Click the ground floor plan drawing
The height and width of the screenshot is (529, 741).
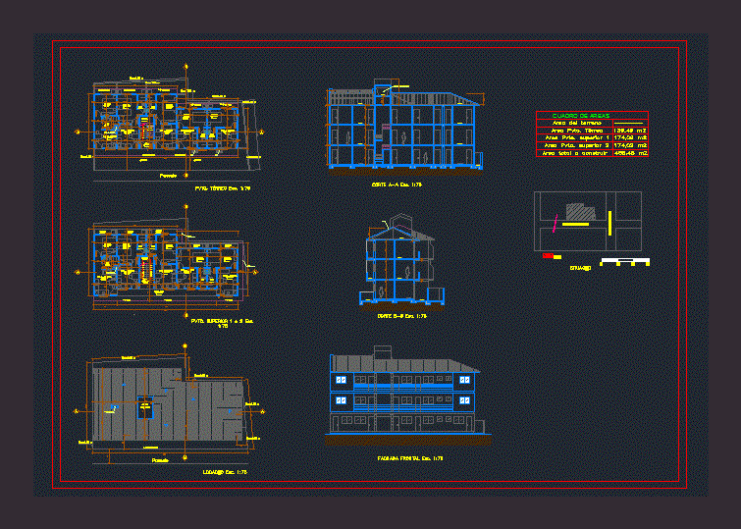(167, 123)
